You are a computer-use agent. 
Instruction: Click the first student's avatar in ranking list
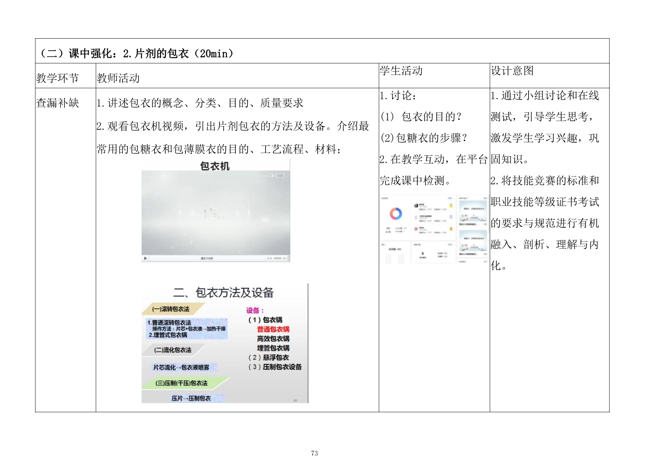point(416,205)
